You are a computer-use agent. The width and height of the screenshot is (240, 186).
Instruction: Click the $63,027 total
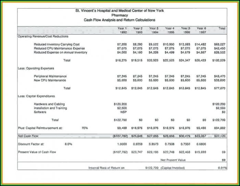[220, 44]
